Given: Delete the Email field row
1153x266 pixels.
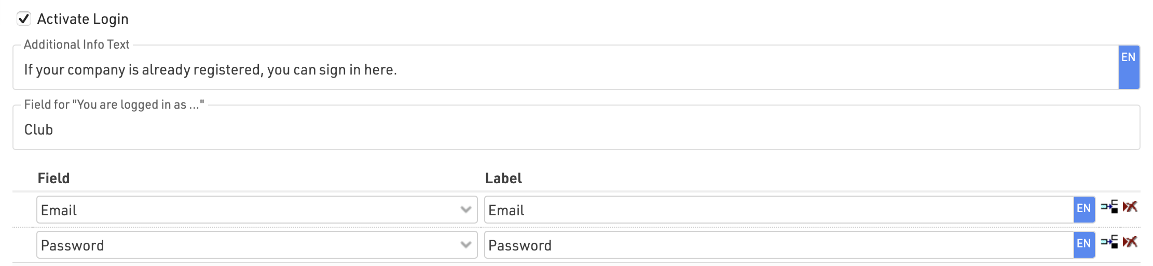Looking at the screenshot, I should pos(1130,207).
